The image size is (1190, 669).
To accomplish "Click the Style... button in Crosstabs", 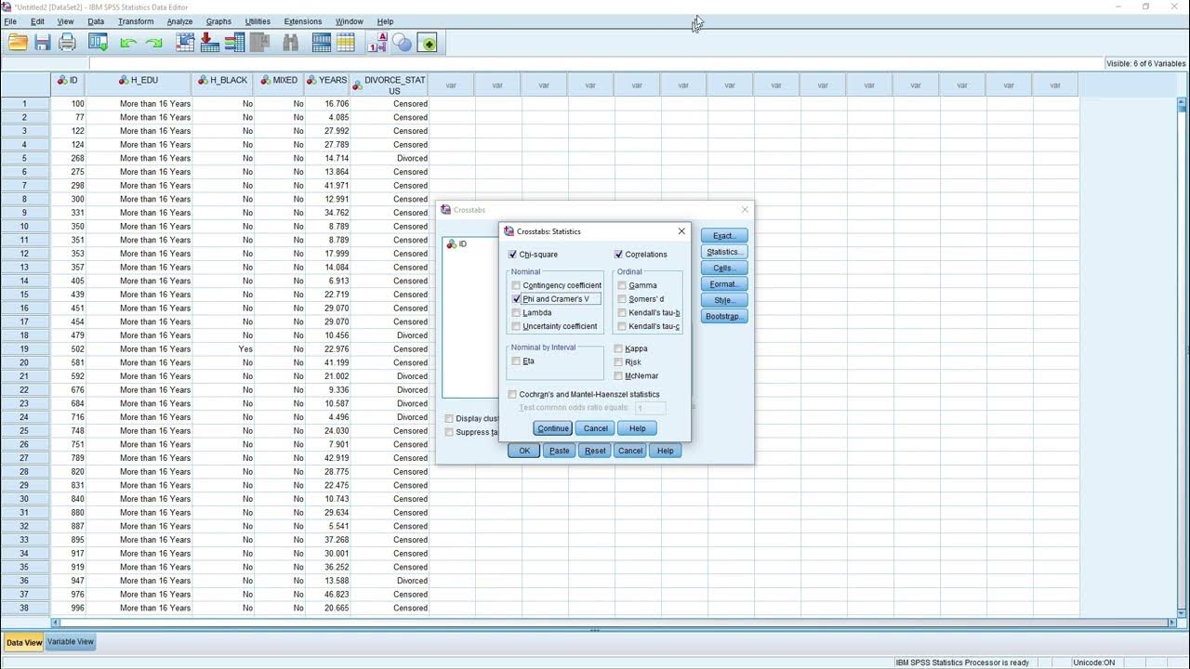I will tap(724, 300).
